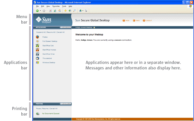The image size is (194, 121).
Task: Click the Firefox application icon
Action: click(38, 37)
